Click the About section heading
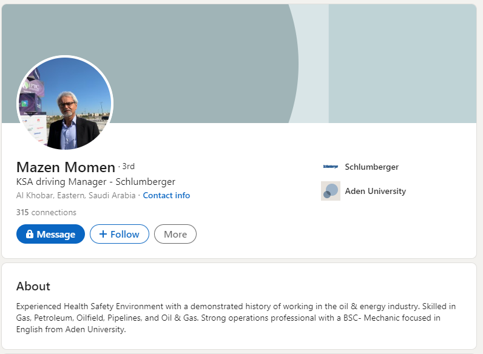The height and width of the screenshot is (354, 483). (33, 286)
